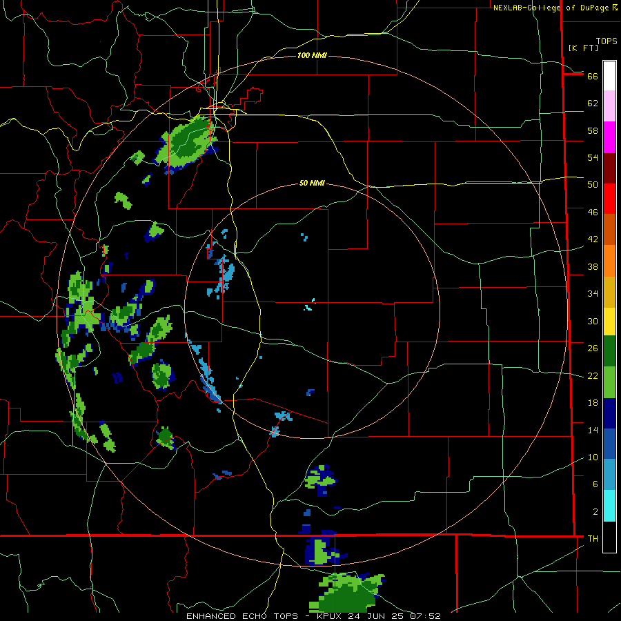
Task: Click the gold legend swatch near 34
Action: (609, 292)
